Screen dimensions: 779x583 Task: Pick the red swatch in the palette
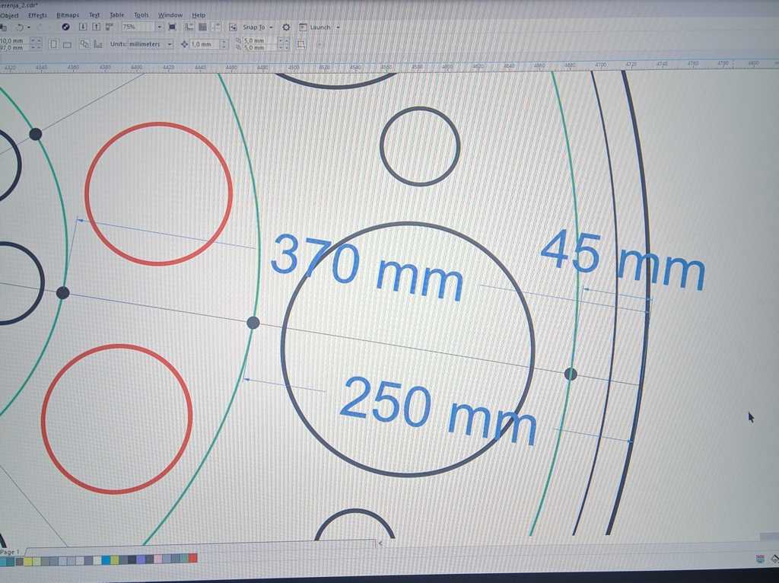tap(192, 558)
